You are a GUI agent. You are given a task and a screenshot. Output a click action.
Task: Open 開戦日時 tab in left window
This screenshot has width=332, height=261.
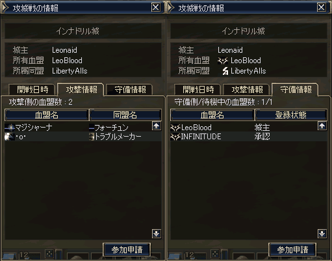32,90
